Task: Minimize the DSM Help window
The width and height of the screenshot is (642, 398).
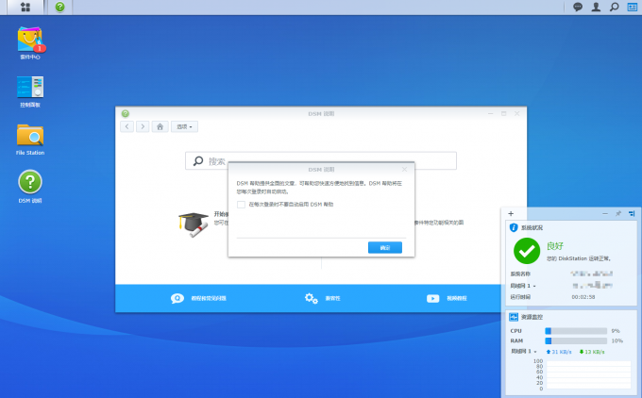Action: click(491, 113)
